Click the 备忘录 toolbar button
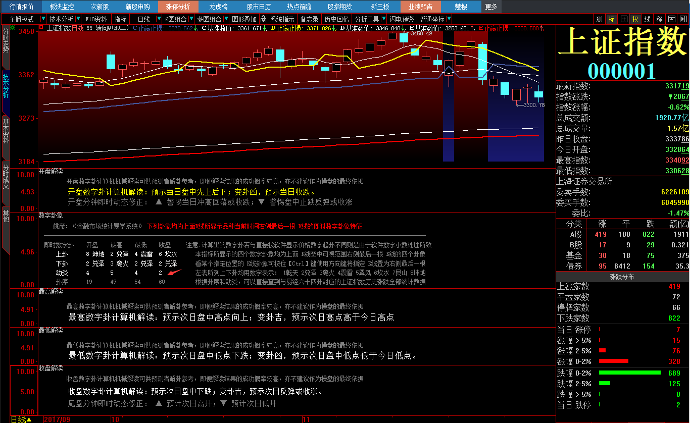 (x=309, y=19)
